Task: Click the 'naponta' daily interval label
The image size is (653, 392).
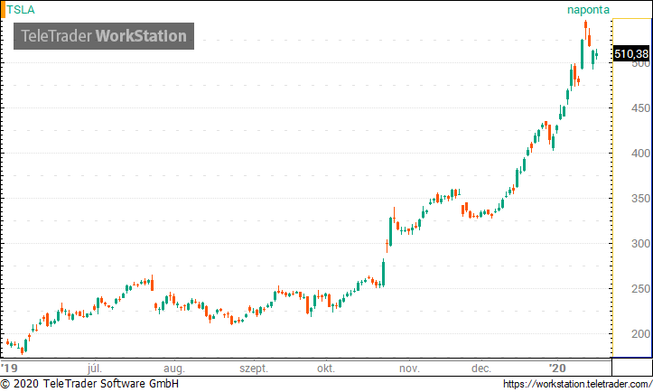Action: click(588, 10)
